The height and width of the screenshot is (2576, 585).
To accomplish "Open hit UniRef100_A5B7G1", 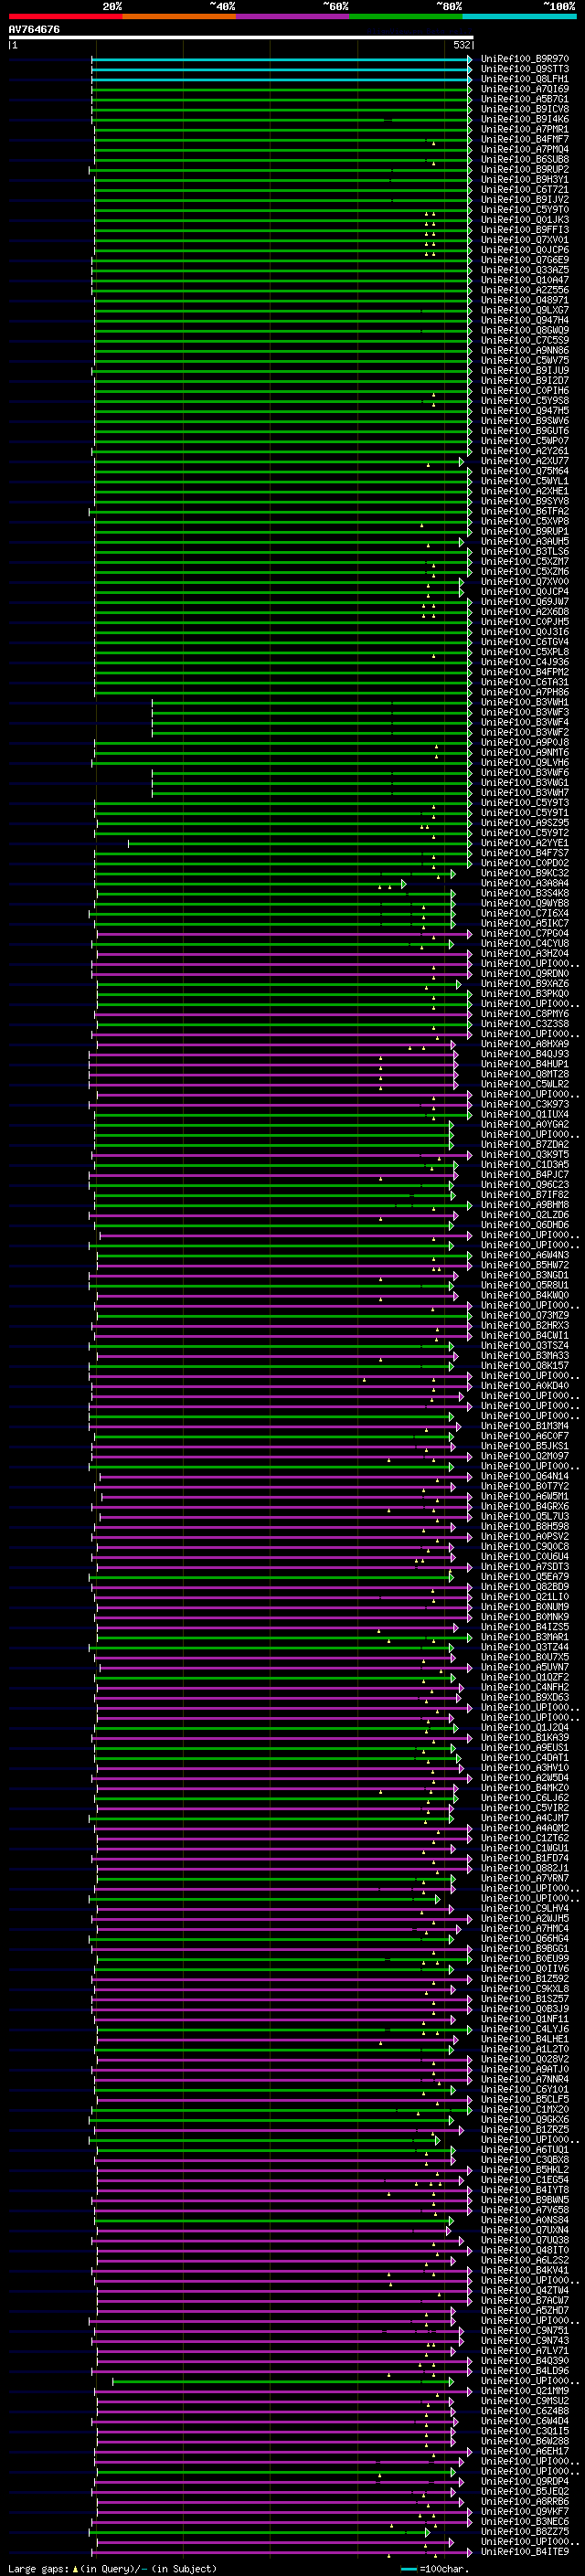I will click(525, 99).
